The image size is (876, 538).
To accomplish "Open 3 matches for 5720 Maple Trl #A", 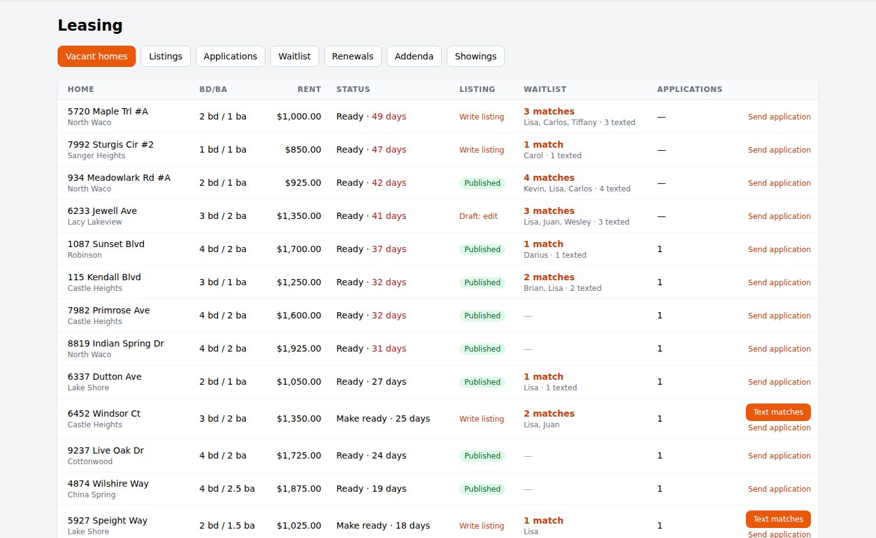I will point(549,111).
